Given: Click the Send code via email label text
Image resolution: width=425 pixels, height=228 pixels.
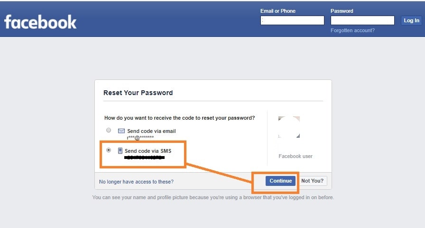Looking at the screenshot, I should pos(151,131).
